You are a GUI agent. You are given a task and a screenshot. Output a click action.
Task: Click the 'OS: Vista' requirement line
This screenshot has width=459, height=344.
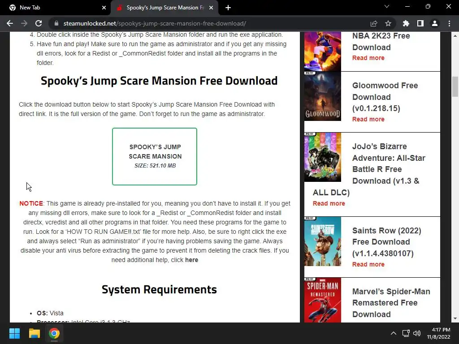pyautogui.click(x=50, y=313)
